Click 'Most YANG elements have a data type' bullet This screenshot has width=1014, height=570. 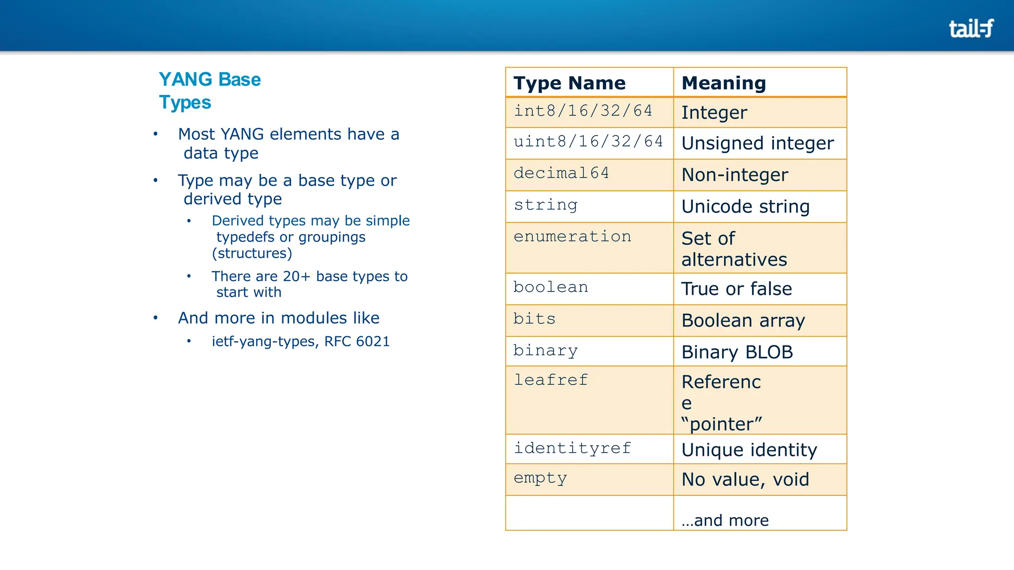point(288,143)
